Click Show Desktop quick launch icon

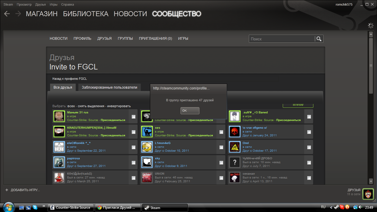(x=22, y=208)
